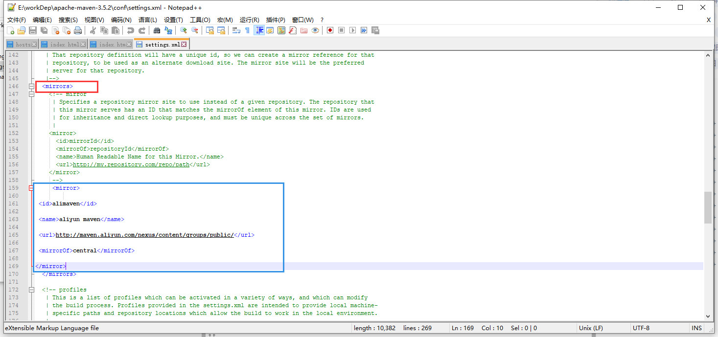Open Find with binoculars icon
The width and height of the screenshot is (718, 337).
[157, 30]
